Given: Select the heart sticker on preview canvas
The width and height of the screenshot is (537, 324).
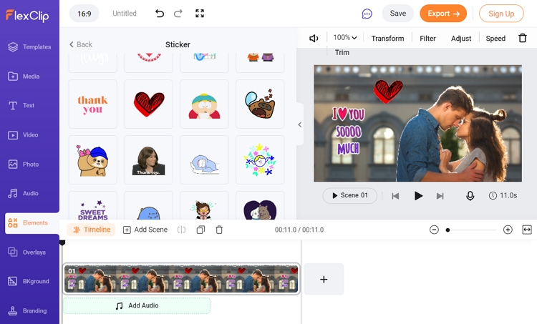Looking at the screenshot, I should (x=387, y=91).
